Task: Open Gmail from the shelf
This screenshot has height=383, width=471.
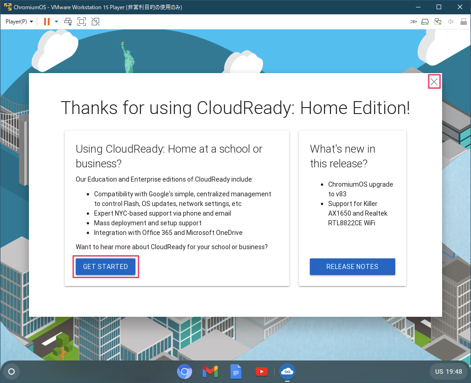Action: 210,372
